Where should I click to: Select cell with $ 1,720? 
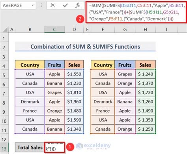tap(145, 92)
